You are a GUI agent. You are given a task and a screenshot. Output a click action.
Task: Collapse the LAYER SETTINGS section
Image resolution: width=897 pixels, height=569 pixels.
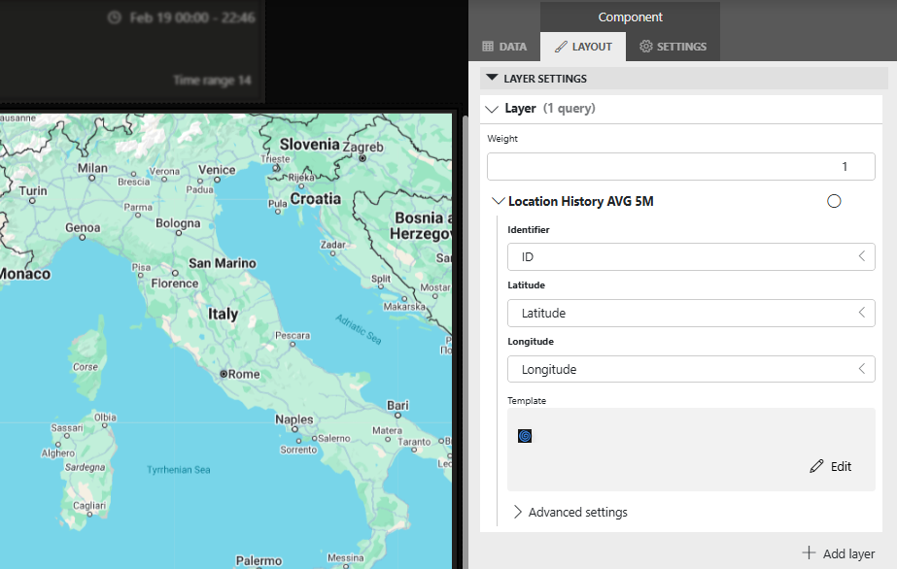pyautogui.click(x=492, y=78)
